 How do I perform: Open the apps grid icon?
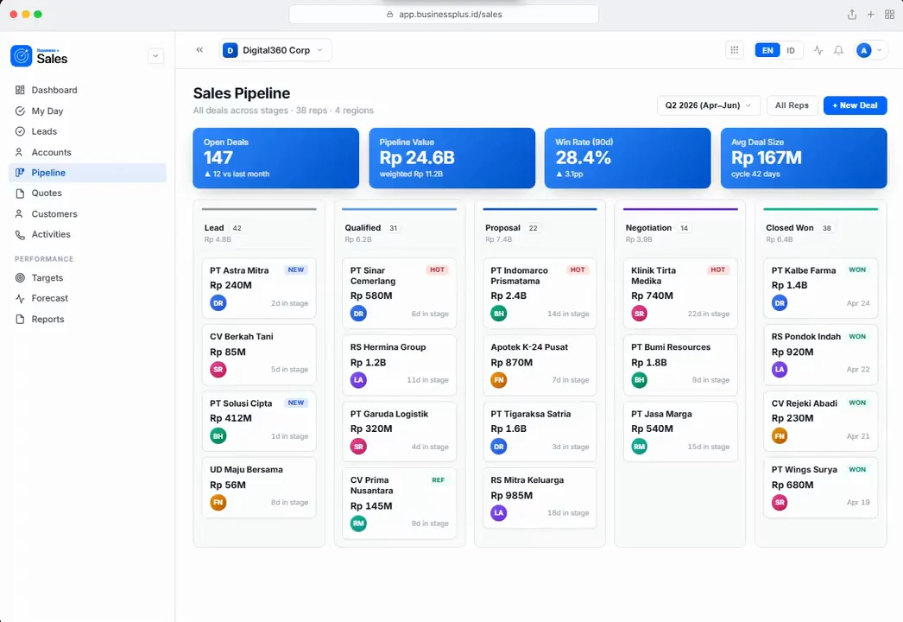[735, 50]
